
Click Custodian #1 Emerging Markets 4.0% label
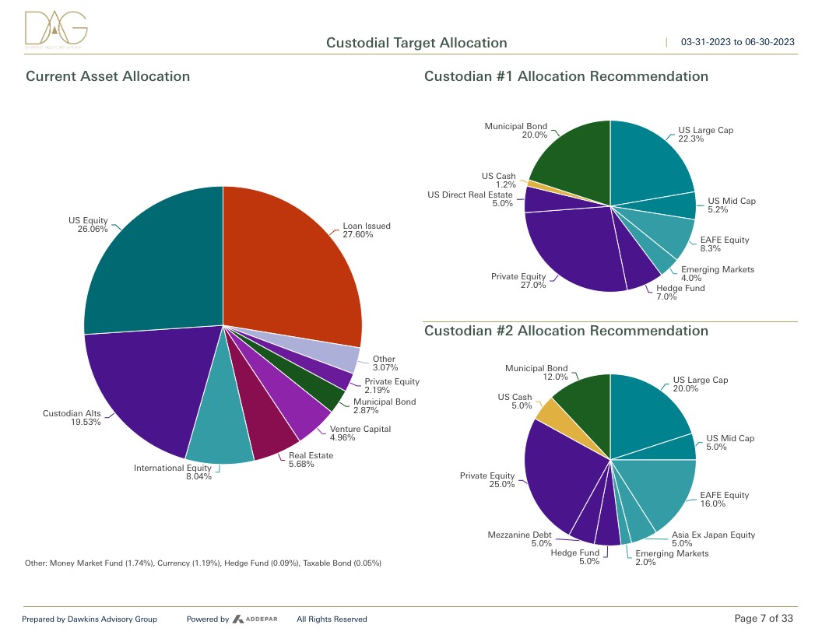coord(717,273)
